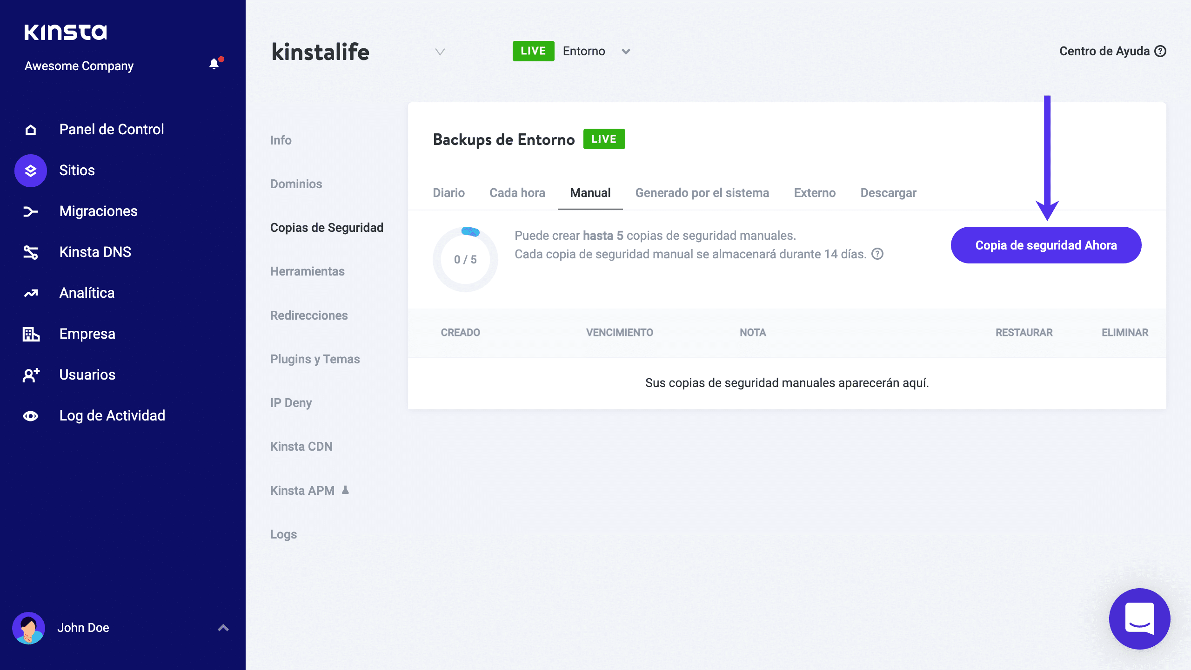Click the Kinsta DNS icon
This screenshot has height=670, width=1191.
[31, 252]
